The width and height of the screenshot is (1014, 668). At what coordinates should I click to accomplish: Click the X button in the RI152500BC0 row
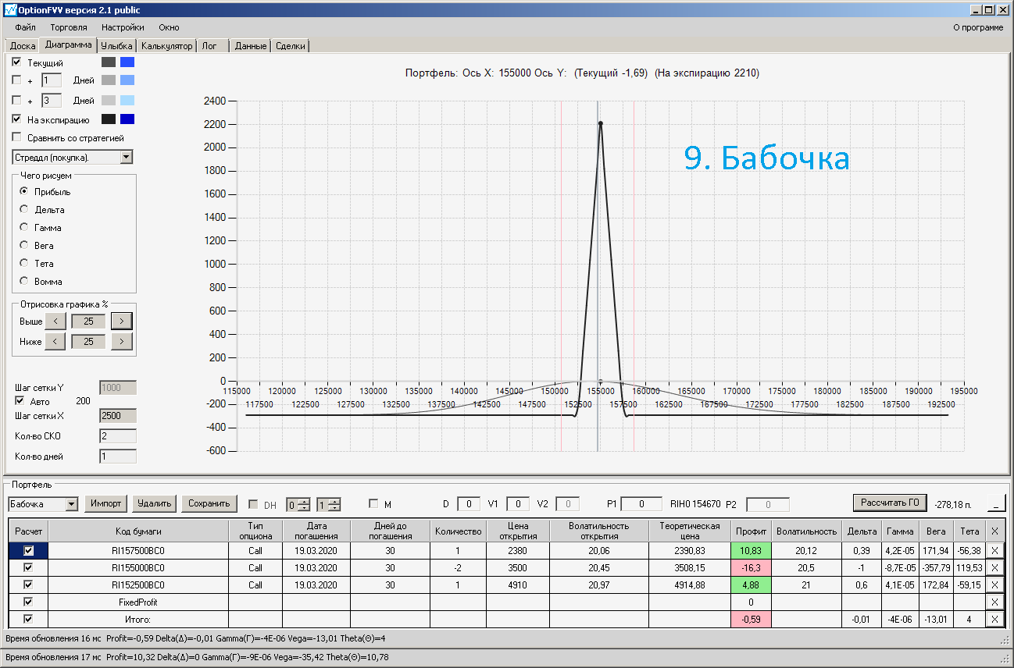point(994,584)
